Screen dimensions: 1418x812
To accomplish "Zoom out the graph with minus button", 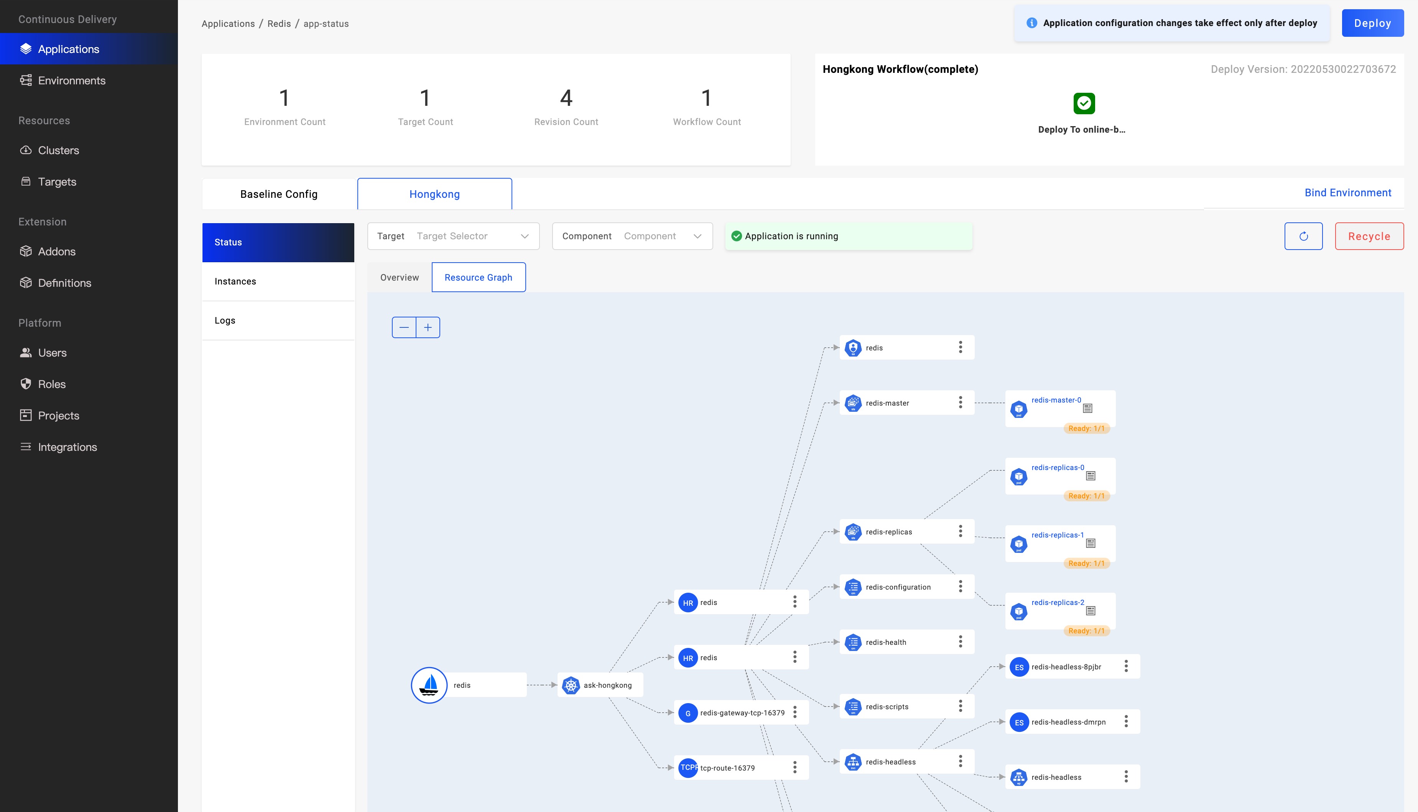I will [x=404, y=327].
